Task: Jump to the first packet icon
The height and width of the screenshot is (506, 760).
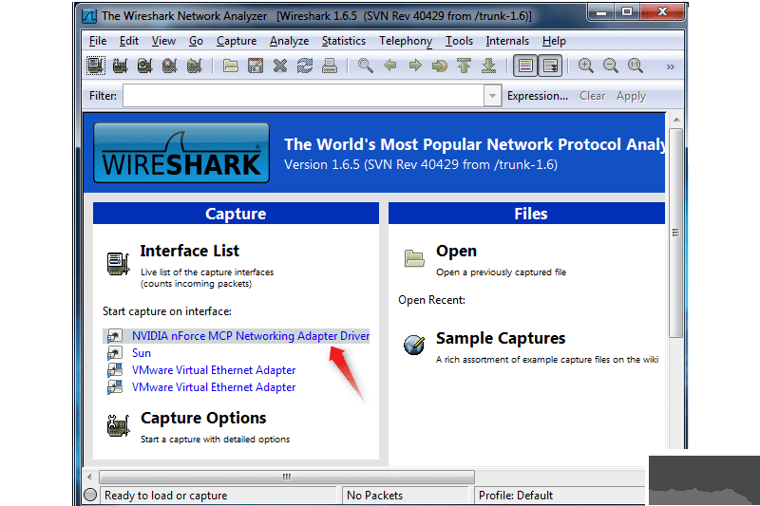Action: tap(465, 66)
